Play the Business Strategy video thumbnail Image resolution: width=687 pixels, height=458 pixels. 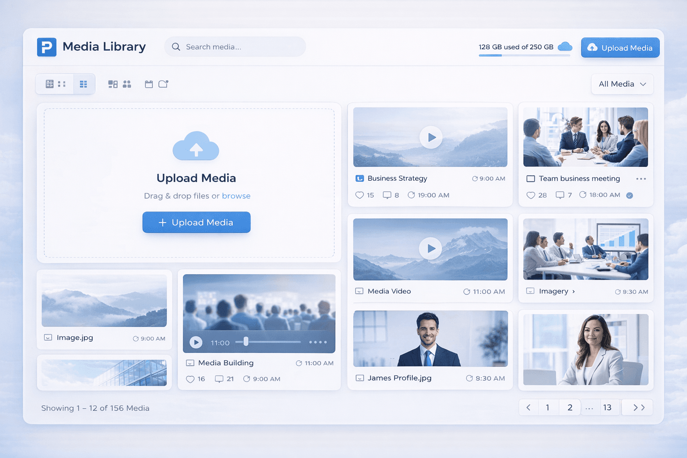click(x=431, y=137)
